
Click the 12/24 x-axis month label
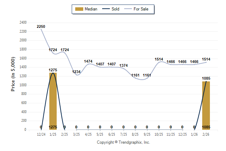pyautogui.click(x=41, y=134)
